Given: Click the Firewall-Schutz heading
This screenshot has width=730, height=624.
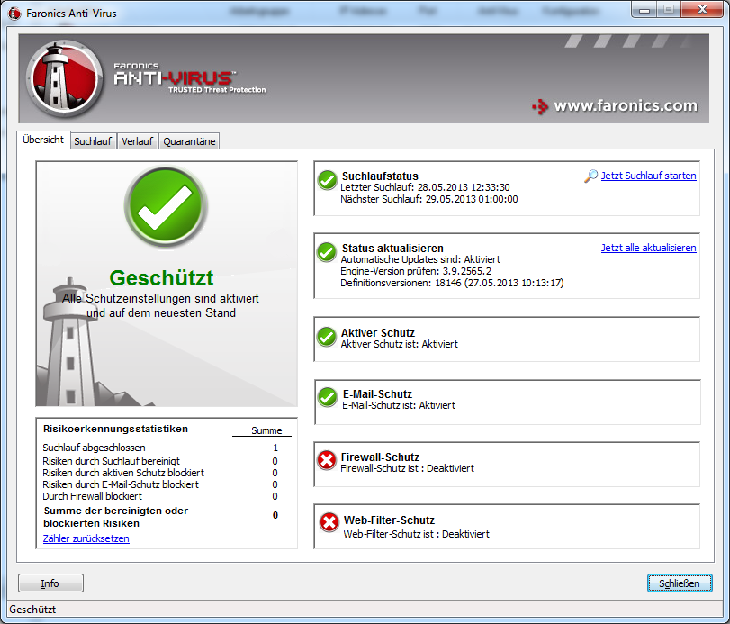Looking at the screenshot, I should (380, 457).
